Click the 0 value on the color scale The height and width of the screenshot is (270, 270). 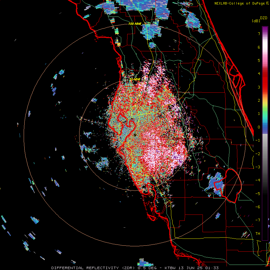pos(259,127)
